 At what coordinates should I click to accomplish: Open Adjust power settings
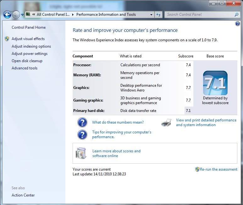click(30, 54)
